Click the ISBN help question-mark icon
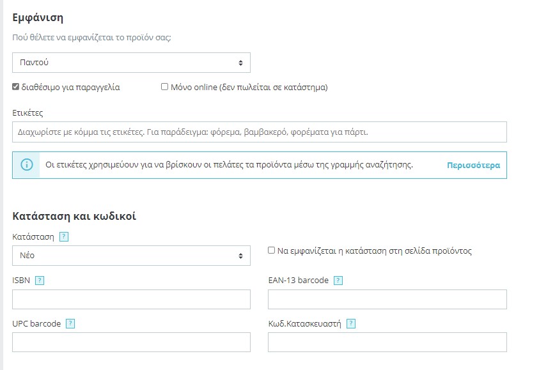Viewport: 539px width, 370px height. 40,280
